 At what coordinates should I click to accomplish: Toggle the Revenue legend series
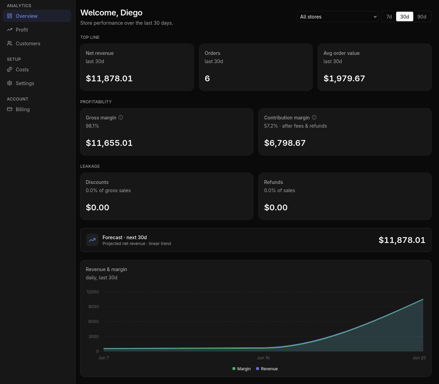coord(267,369)
